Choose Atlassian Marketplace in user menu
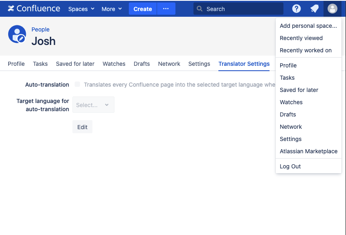Screen dimensions: 346x235 tap(308, 151)
